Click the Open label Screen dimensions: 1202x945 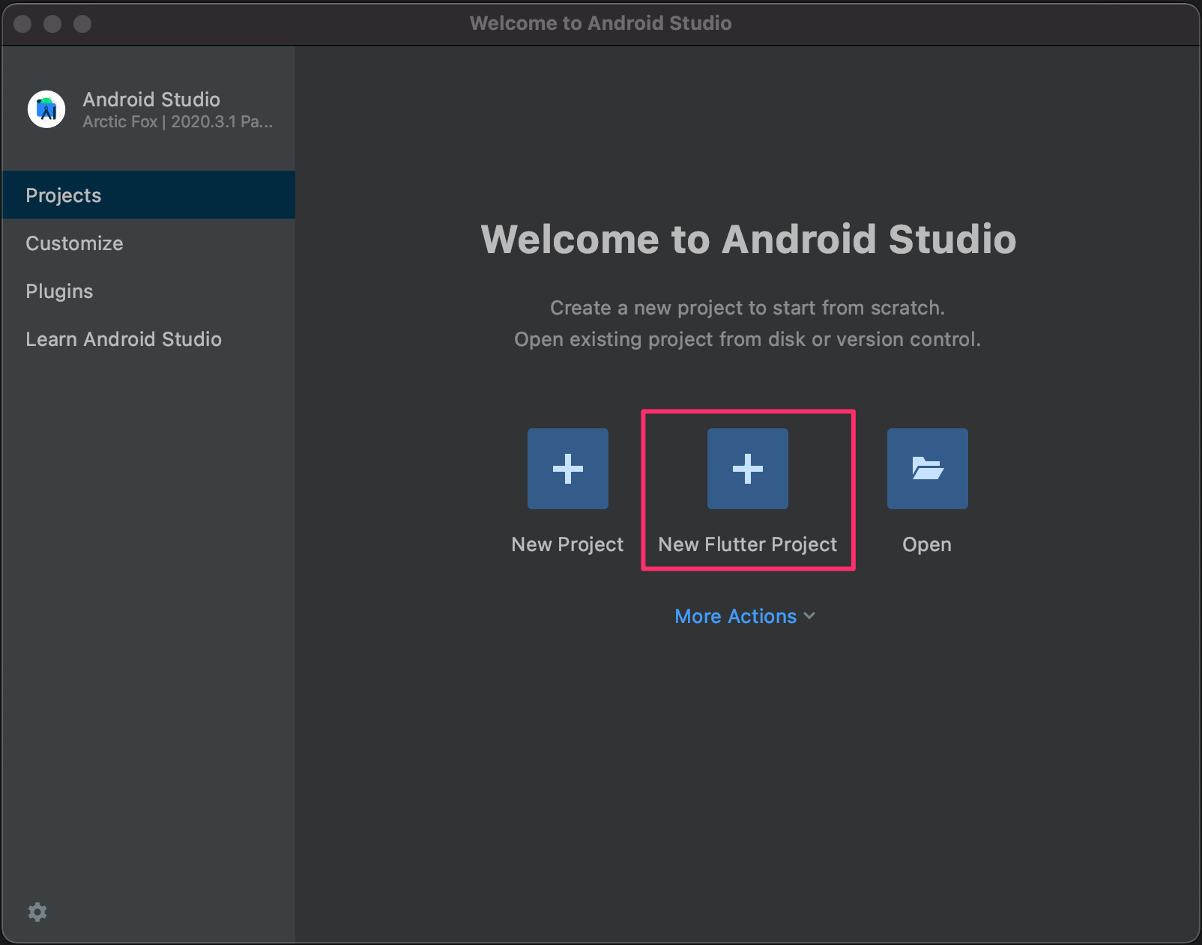pyautogui.click(x=926, y=544)
